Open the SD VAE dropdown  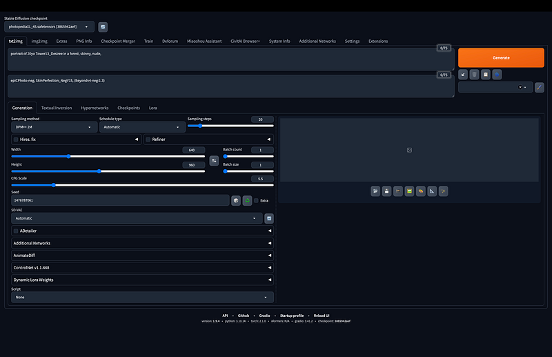pyautogui.click(x=137, y=218)
